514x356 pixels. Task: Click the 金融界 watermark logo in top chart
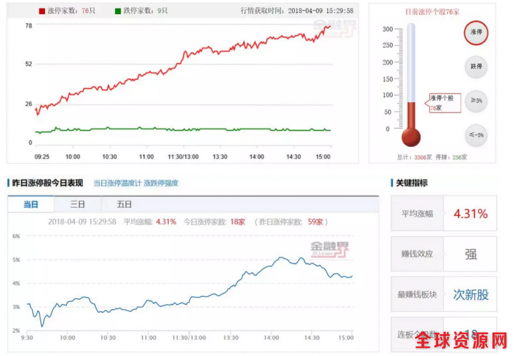[x=333, y=27]
